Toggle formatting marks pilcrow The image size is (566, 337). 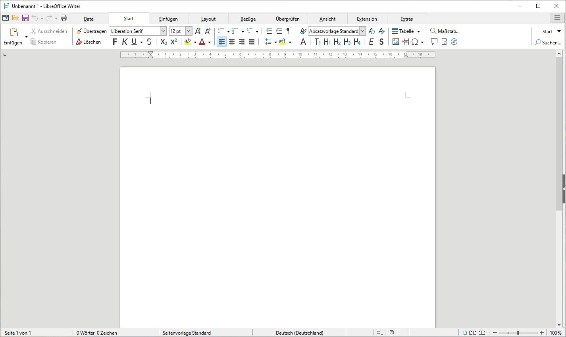coord(289,31)
